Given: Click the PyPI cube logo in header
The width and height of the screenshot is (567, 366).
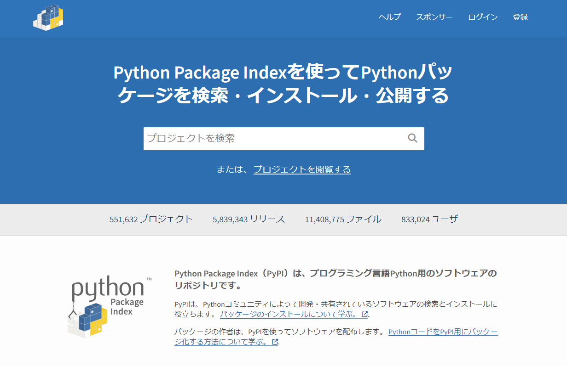Looking at the screenshot, I should 48,18.
